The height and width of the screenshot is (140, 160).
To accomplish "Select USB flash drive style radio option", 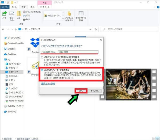I will coord(42,57).
